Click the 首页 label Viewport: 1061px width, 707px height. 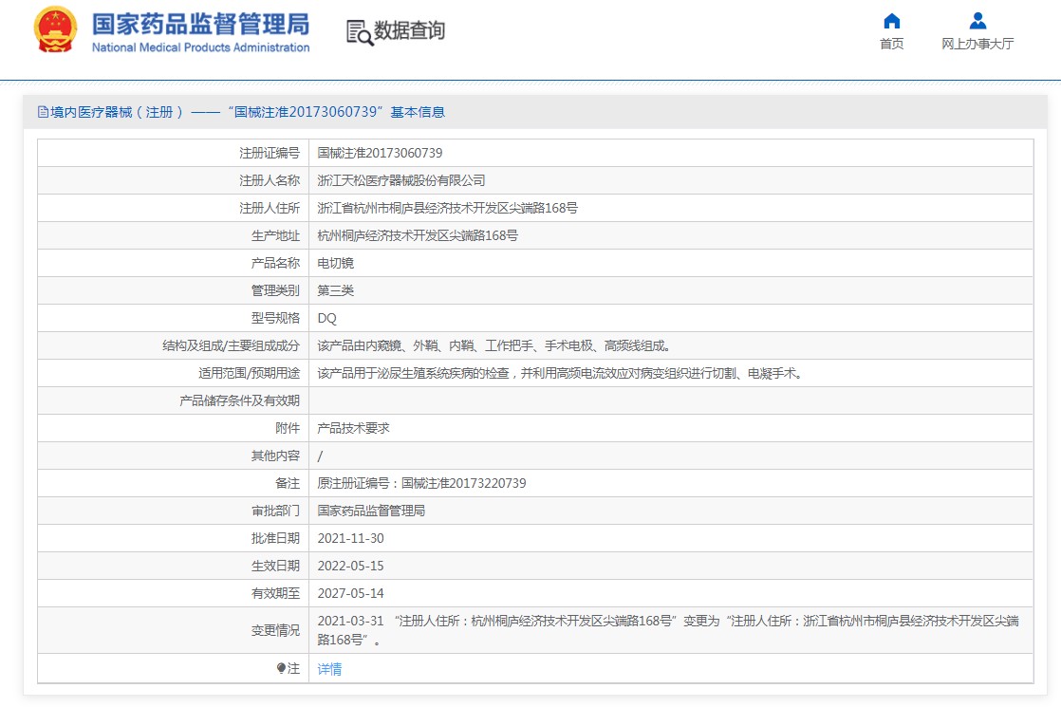point(892,44)
